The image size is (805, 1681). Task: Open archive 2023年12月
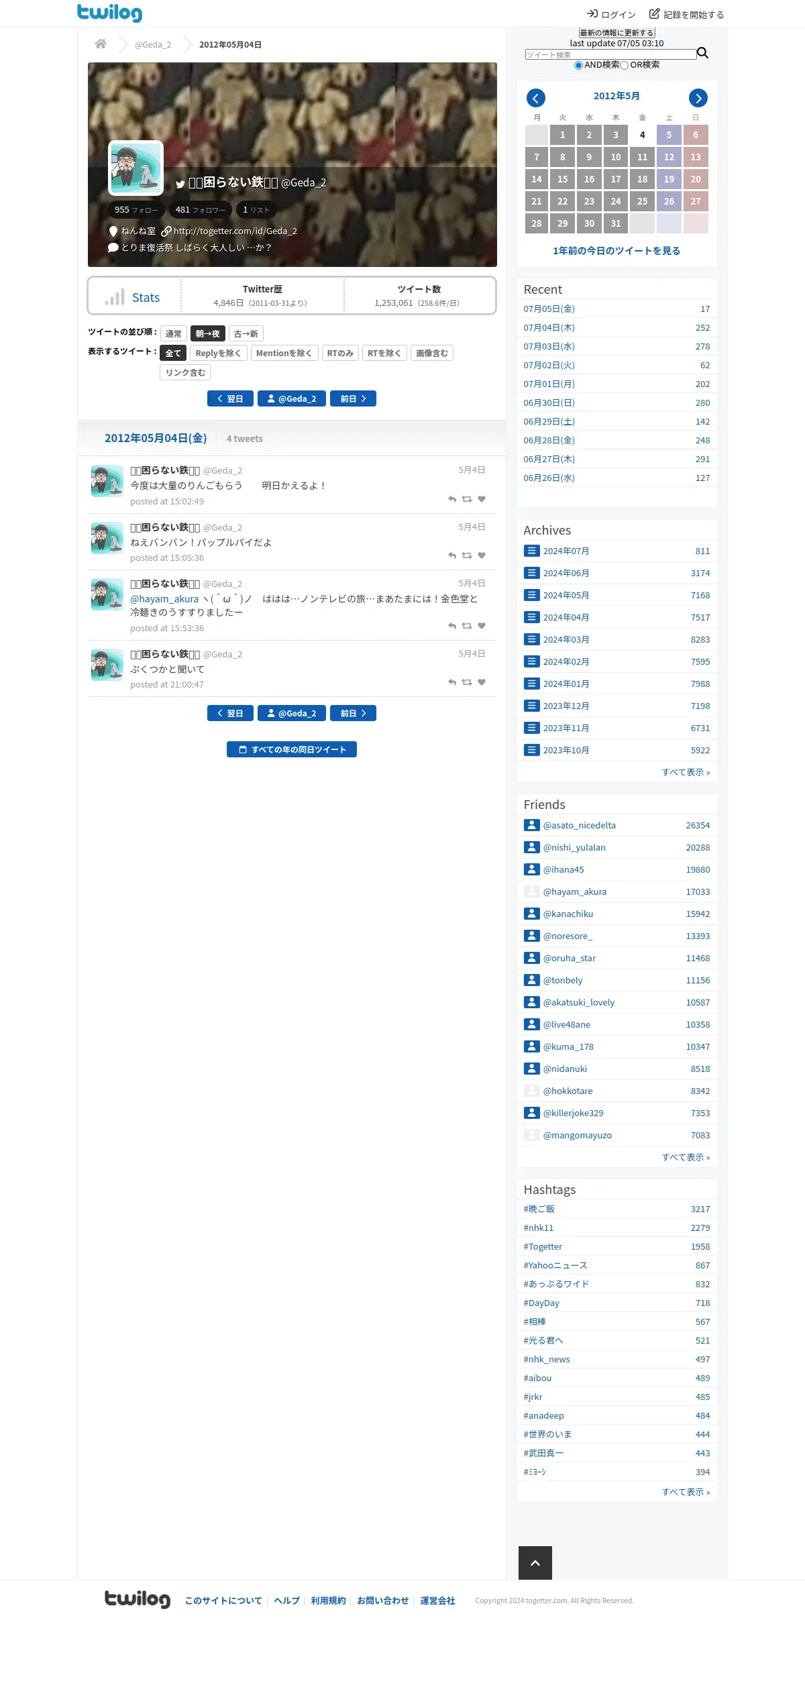(x=566, y=706)
